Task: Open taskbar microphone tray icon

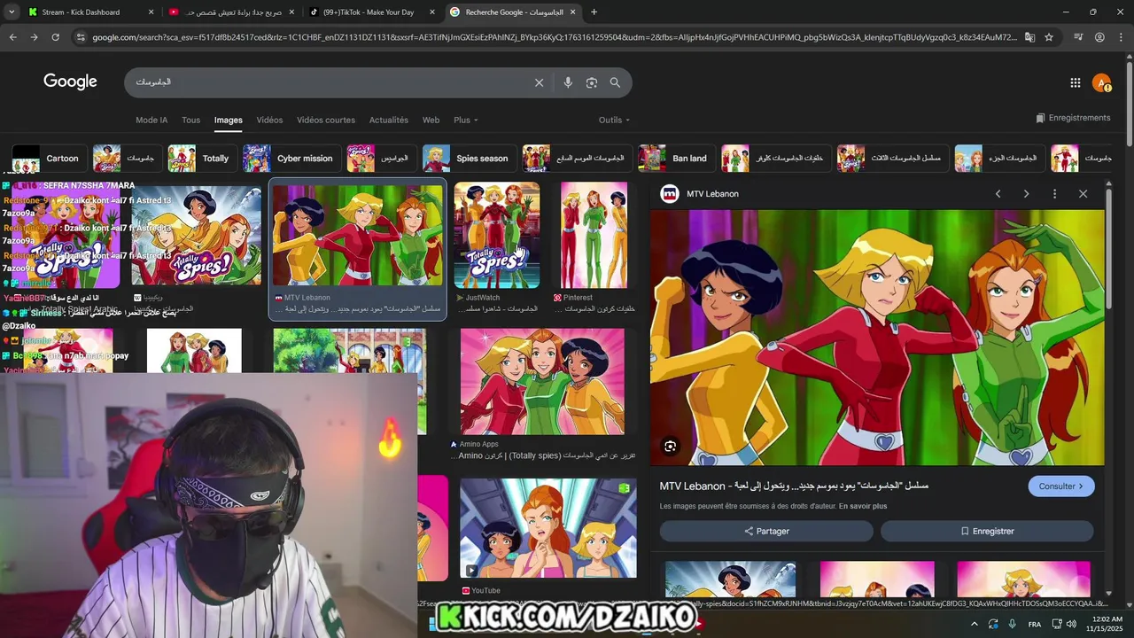Action: [1012, 624]
